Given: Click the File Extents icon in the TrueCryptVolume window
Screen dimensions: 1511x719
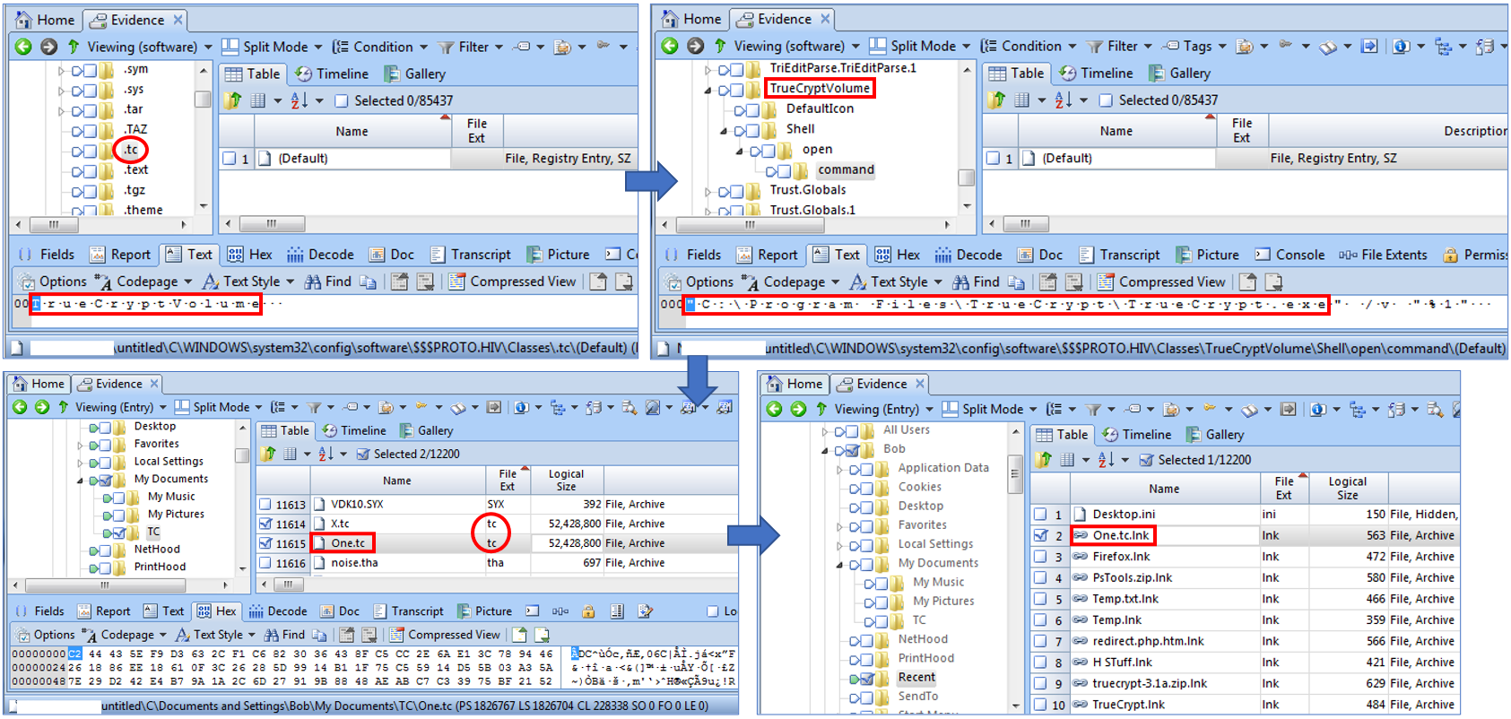Looking at the screenshot, I should tap(1347, 255).
